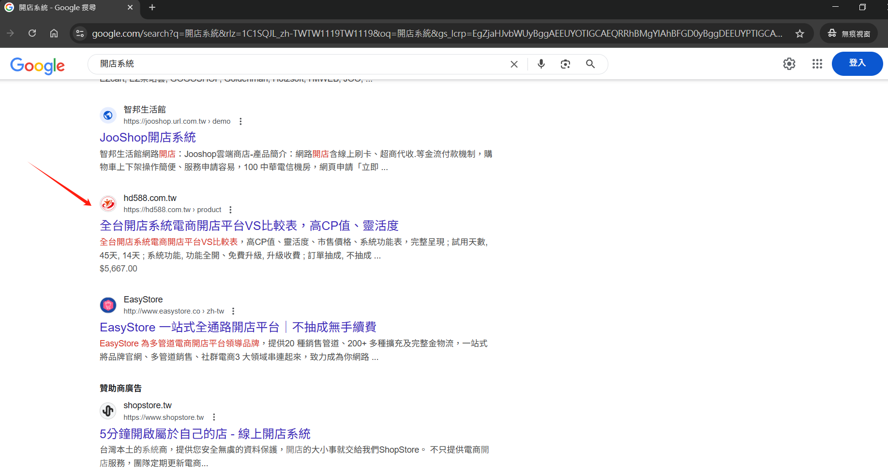888x472 pixels.
Task: Click the 登入 sign-in button
Action: (x=857, y=63)
